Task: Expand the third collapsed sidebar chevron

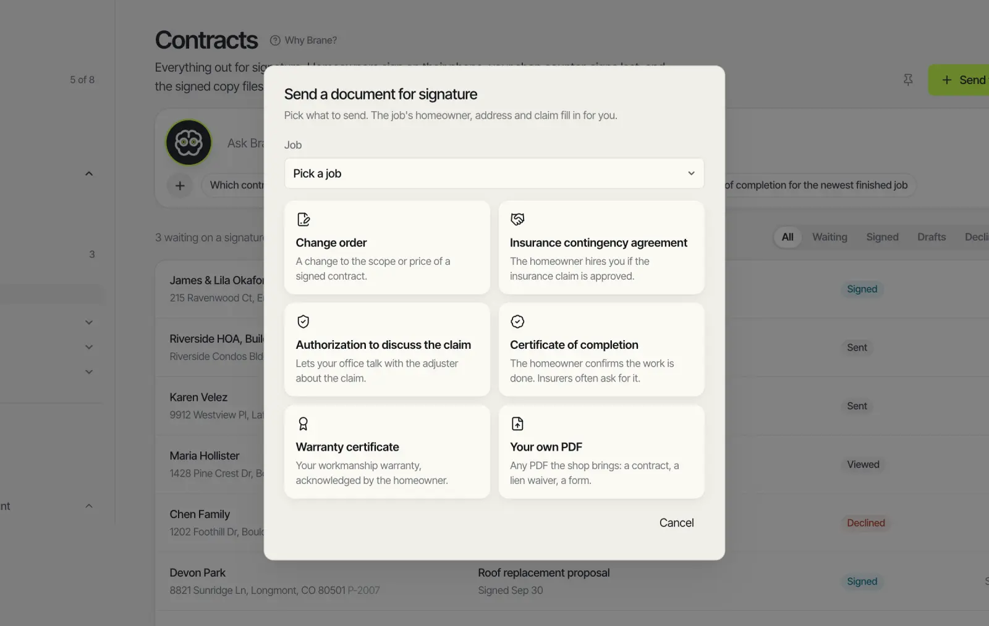Action: [x=89, y=372]
